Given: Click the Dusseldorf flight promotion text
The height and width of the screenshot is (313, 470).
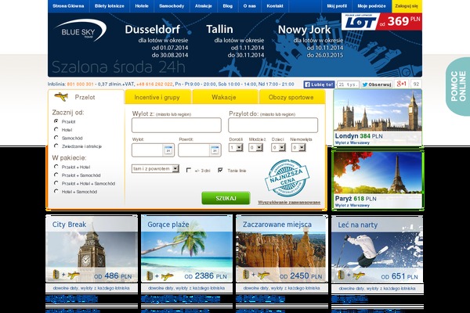Looking at the screenshot, I should (x=156, y=41).
